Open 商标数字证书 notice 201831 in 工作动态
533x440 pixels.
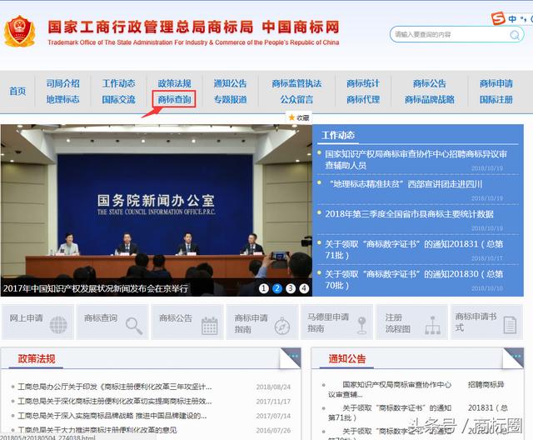(414, 249)
